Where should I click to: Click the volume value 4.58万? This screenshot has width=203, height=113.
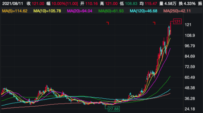[170, 3]
